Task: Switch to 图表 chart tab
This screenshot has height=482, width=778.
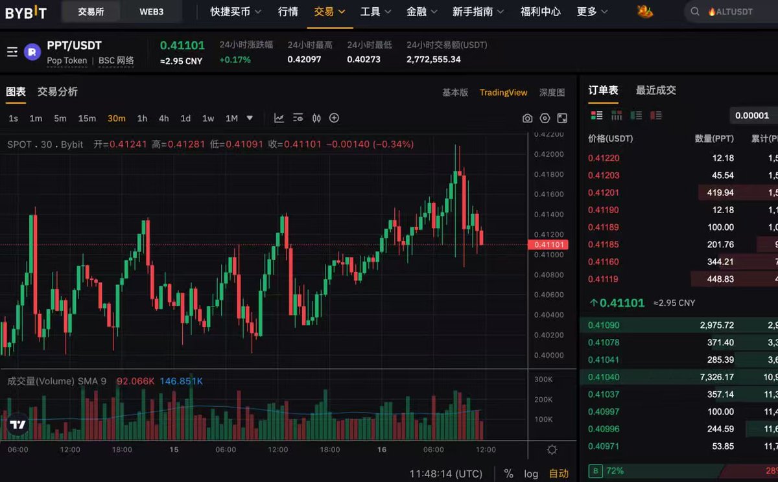Action: [x=16, y=92]
